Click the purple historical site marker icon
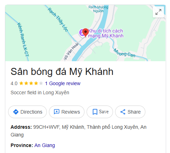Screen dimensions: 170x153 point(81,33)
